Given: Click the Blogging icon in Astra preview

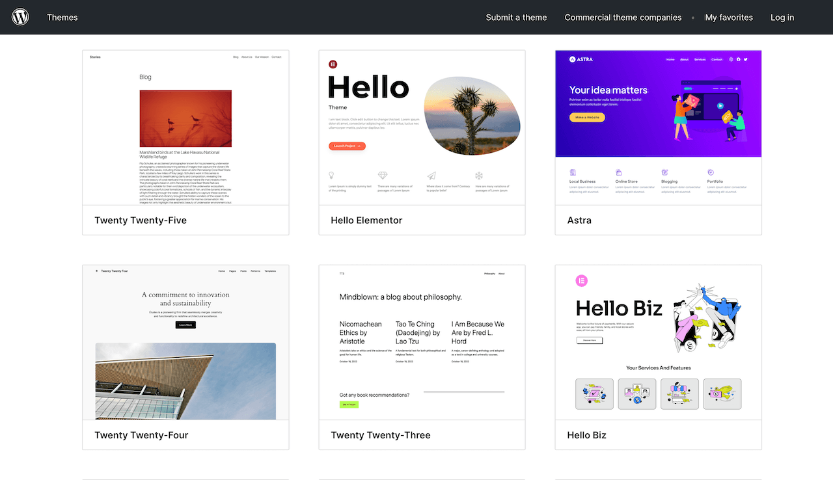Looking at the screenshot, I should point(664,172).
